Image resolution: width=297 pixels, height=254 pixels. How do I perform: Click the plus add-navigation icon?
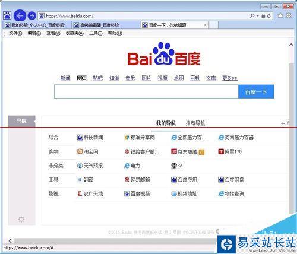pyautogui.click(x=283, y=123)
